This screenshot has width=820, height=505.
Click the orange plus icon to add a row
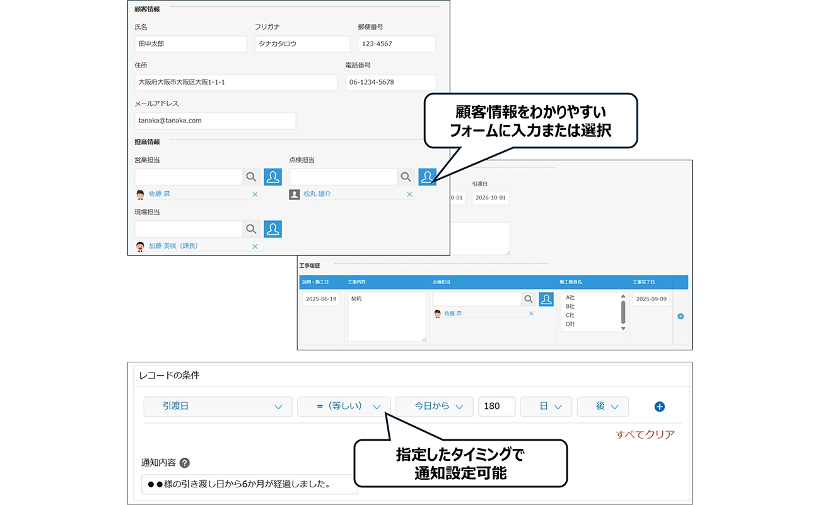pyautogui.click(x=680, y=317)
